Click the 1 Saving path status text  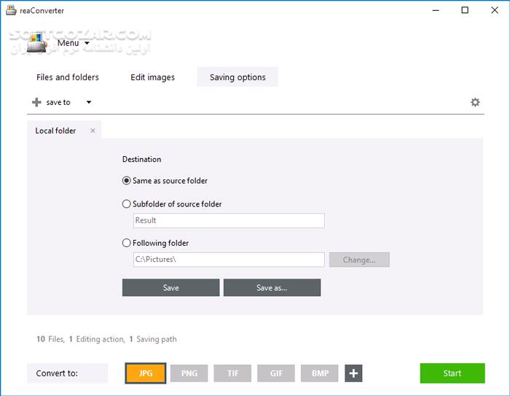pyautogui.click(x=153, y=339)
